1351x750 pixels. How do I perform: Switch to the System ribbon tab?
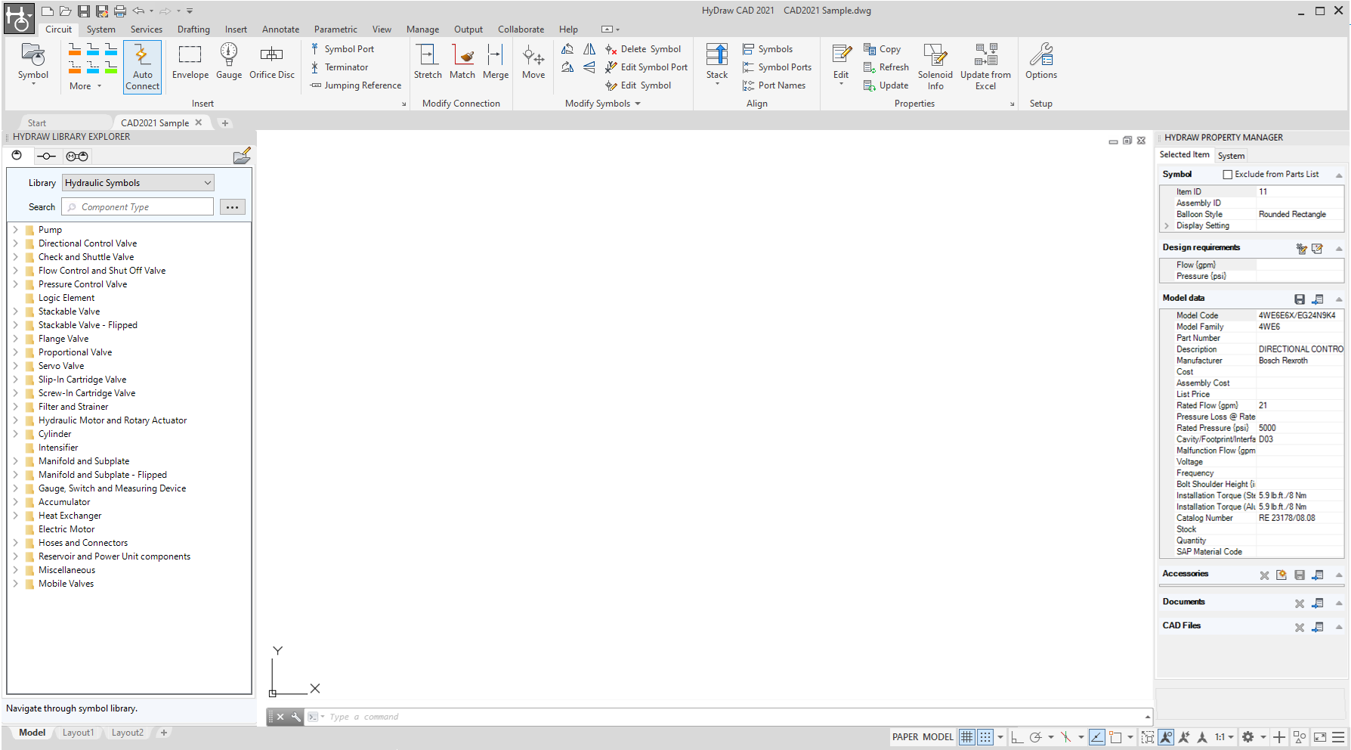pyautogui.click(x=100, y=29)
